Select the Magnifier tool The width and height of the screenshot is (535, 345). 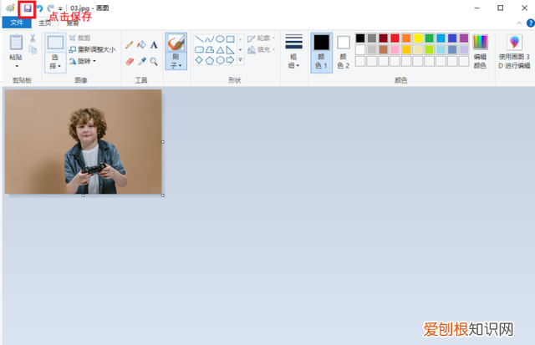click(154, 61)
